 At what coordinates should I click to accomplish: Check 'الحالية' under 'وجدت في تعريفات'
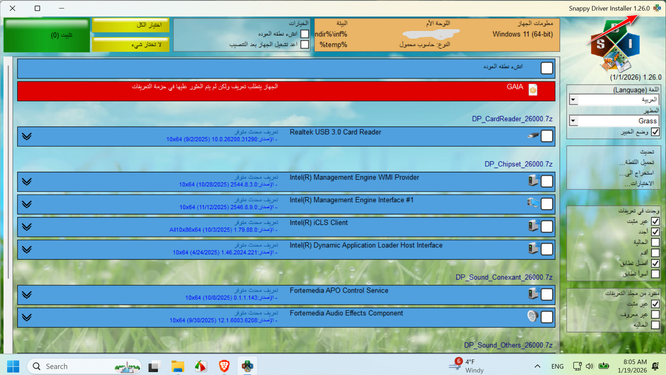(x=655, y=242)
